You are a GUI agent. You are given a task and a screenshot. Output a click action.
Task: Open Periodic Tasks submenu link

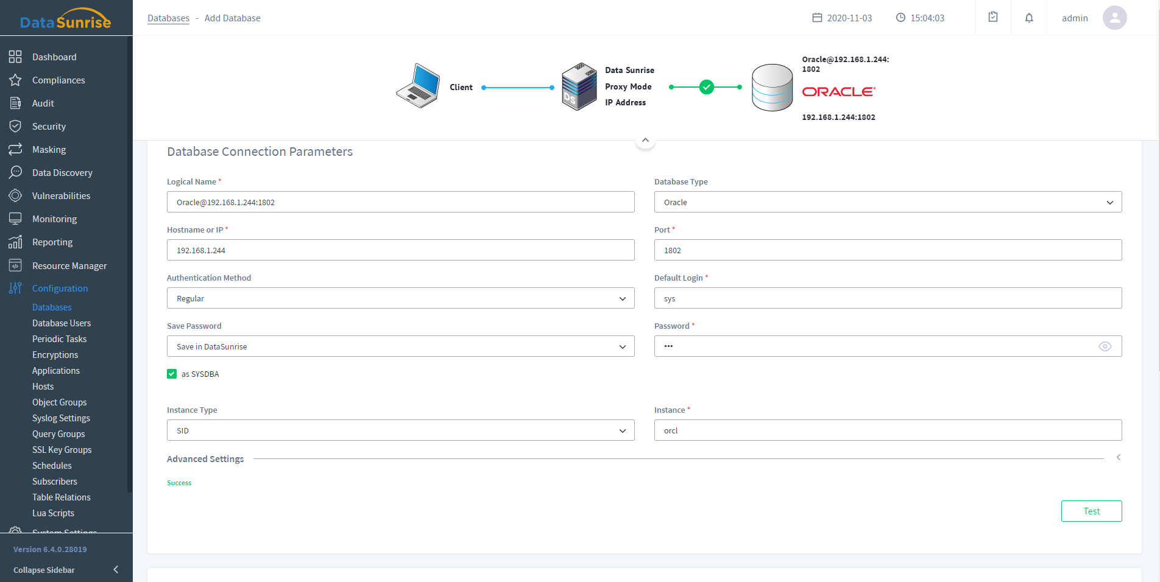coord(59,338)
